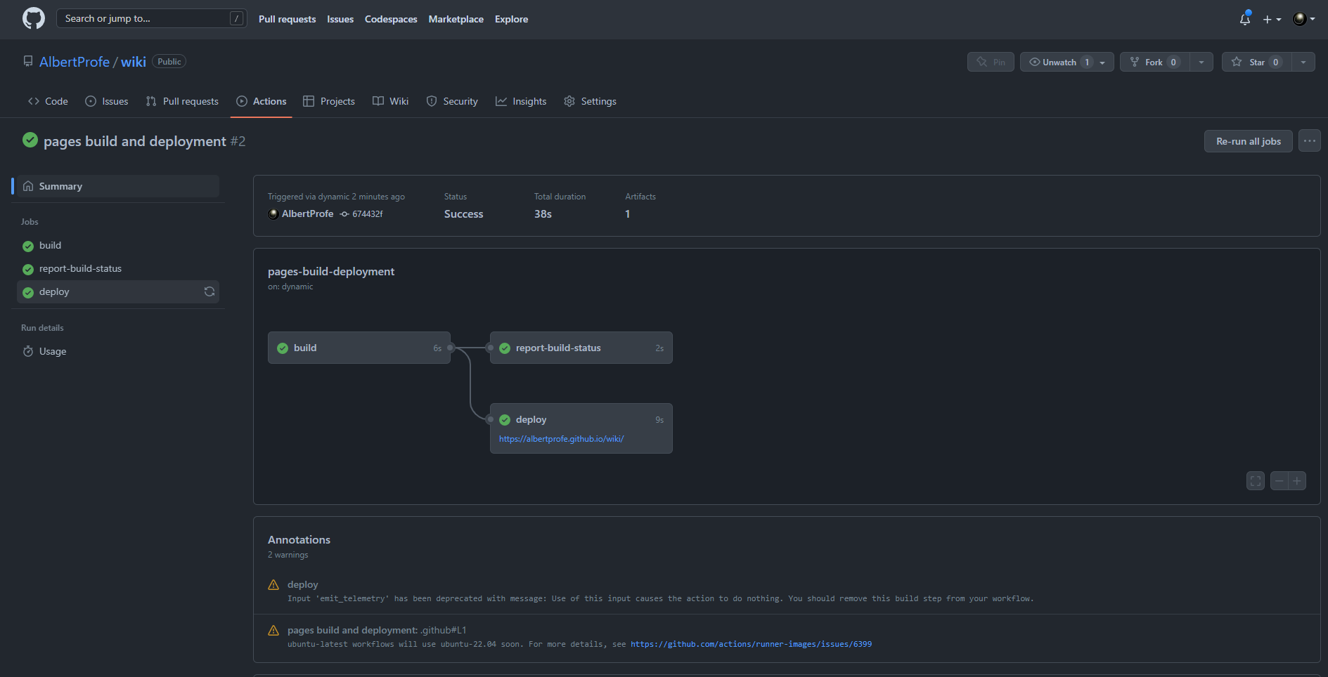Open Pull requests in top navigation
Viewport: 1328px width, 677px height.
287,19
